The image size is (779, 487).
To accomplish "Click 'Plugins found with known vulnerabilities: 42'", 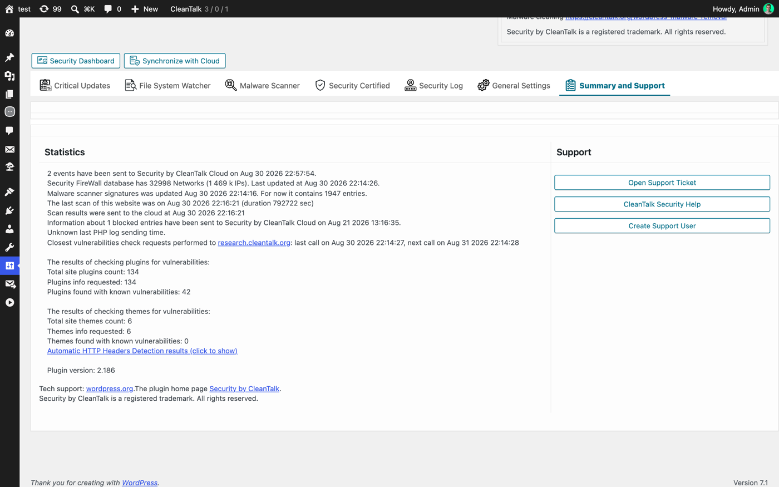I will (x=119, y=292).
